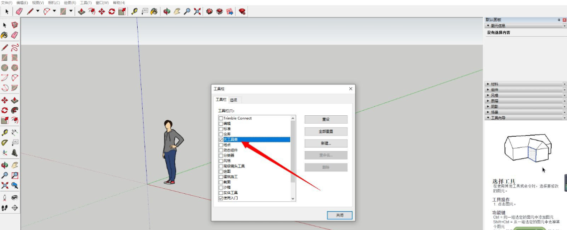Click the 关闭 button in toolbar dialog
Viewport: 567px width, 230px height.
point(339,215)
